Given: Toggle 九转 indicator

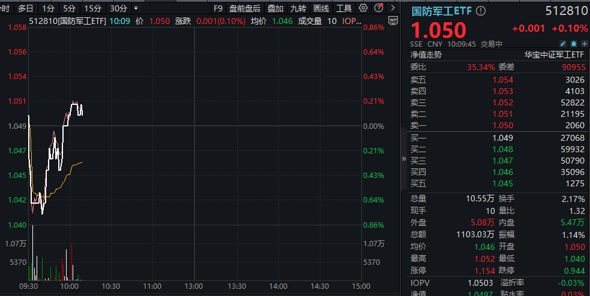Looking at the screenshot, I should click(x=298, y=8).
